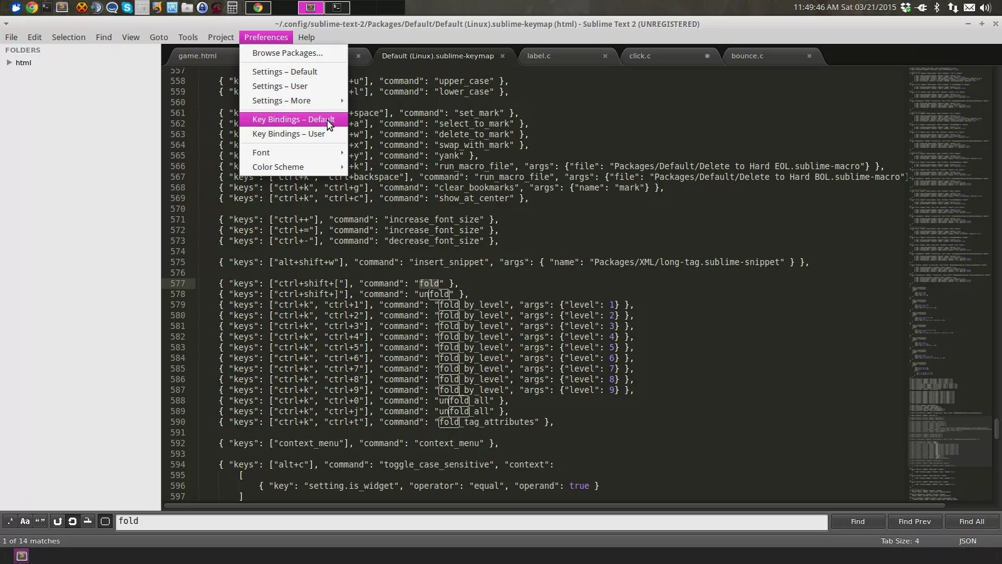This screenshot has height=564, width=1002.
Task: Open Font submenu in Preferences
Action: click(293, 153)
